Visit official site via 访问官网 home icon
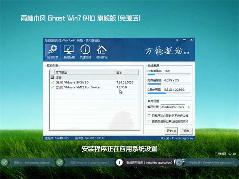239x179 pixels. coord(102,52)
